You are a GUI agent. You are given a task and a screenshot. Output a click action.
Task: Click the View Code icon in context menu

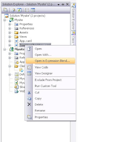tap(29, 67)
